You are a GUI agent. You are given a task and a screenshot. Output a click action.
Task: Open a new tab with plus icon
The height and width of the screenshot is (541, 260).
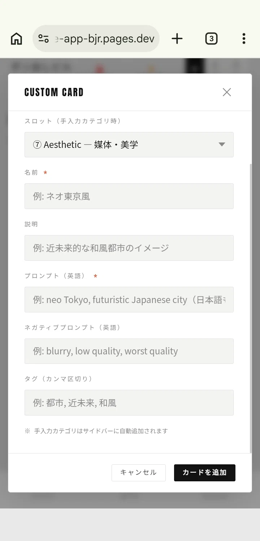177,38
